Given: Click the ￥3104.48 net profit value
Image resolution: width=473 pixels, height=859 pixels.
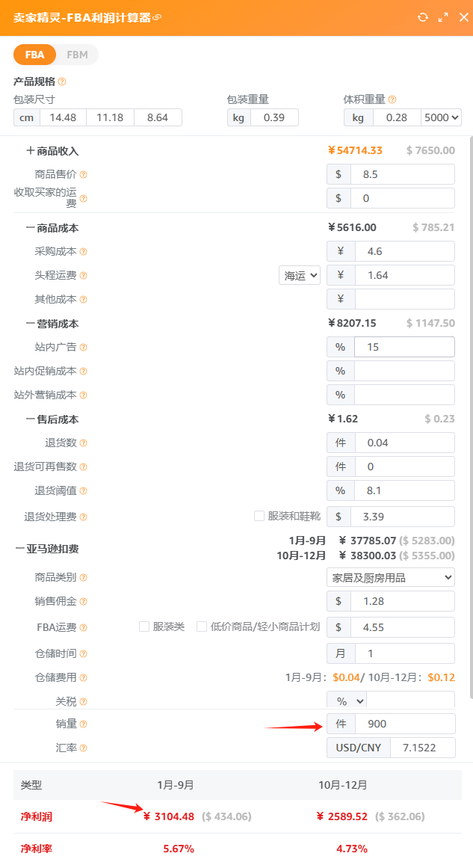Looking at the screenshot, I should (x=169, y=816).
